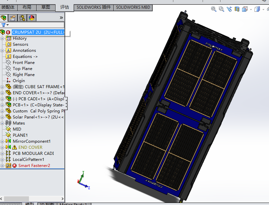Open the tree filter funnel dropdown
This screenshot has width=269, height=205.
[x=5, y=25]
